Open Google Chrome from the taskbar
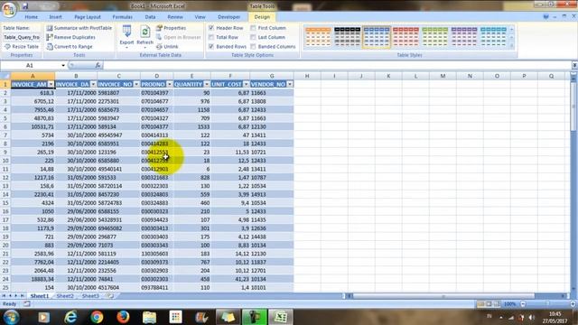Viewport: 578px width, 325px height. coord(97,317)
